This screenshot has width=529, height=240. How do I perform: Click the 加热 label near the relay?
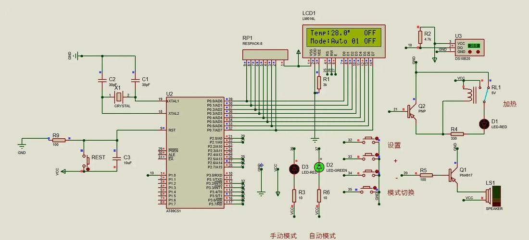509,104
